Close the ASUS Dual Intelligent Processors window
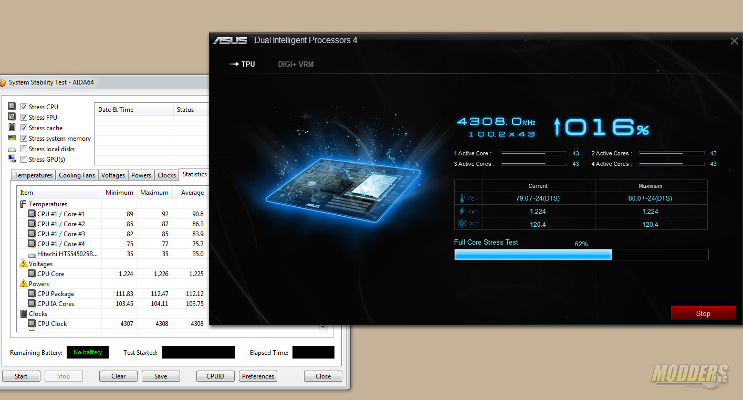The height and width of the screenshot is (400, 743). 734,41
